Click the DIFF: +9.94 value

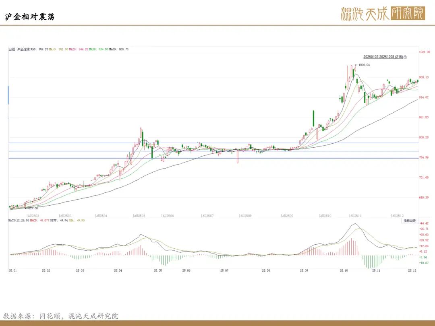pos(59,221)
